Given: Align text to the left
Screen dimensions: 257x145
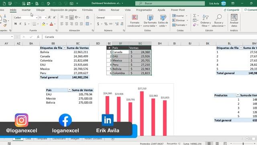Looking at the screenshot, I should pyautogui.click(x=62, y=24).
